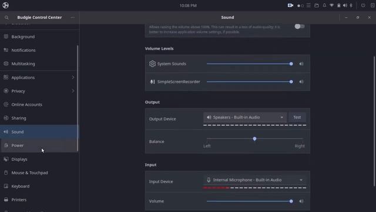The image size is (376, 212).
Task: Click the Sound panel vertical scrollbar
Action: pos(374,121)
